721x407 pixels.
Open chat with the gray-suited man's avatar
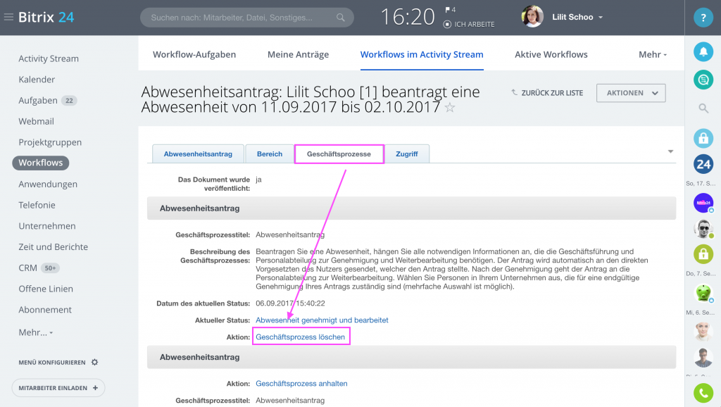tap(703, 358)
